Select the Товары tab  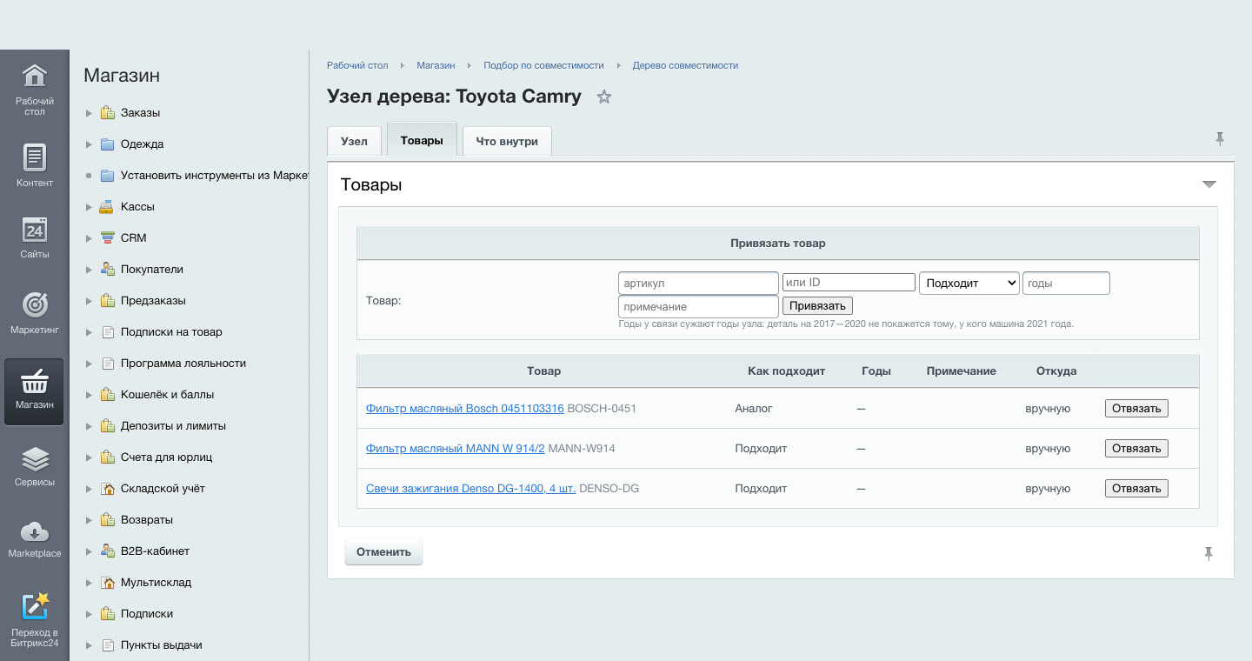click(422, 140)
